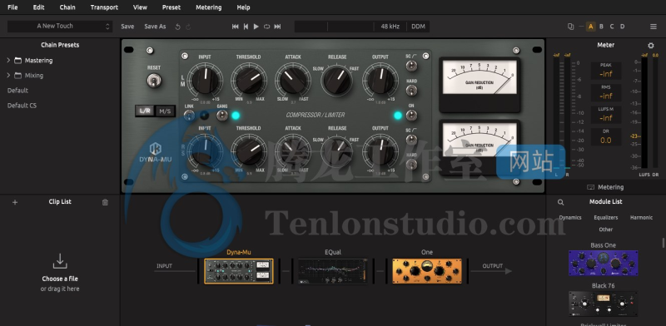Toggle the lower SC sidechain switch

(411, 139)
